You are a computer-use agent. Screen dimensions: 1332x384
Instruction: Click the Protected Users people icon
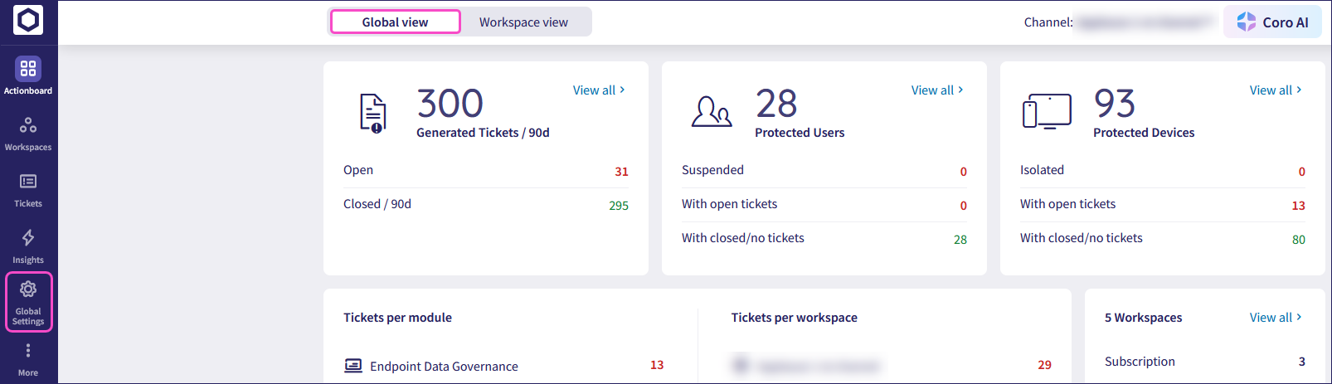click(712, 112)
